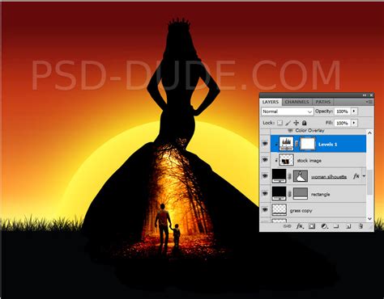
Task: Click the Delete Layer trash icon
Action: pyautogui.click(x=361, y=226)
